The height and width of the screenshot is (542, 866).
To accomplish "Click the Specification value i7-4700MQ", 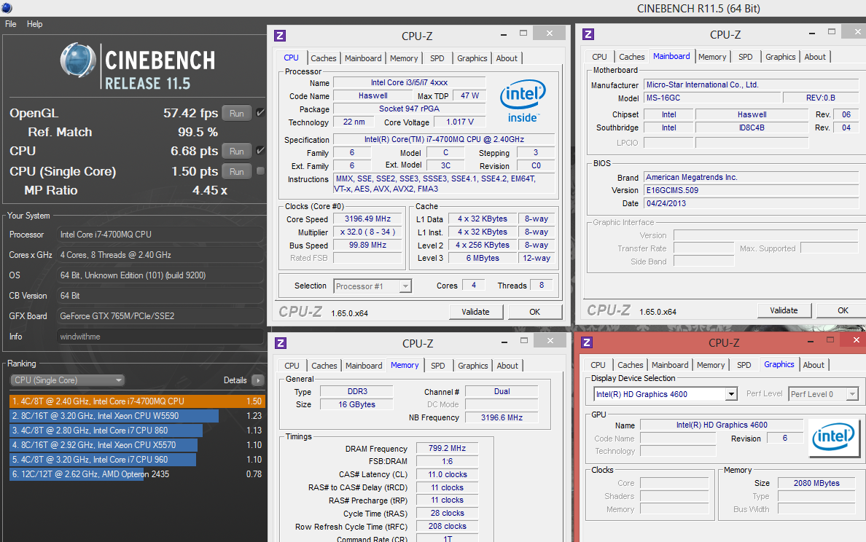I will 444,140.
